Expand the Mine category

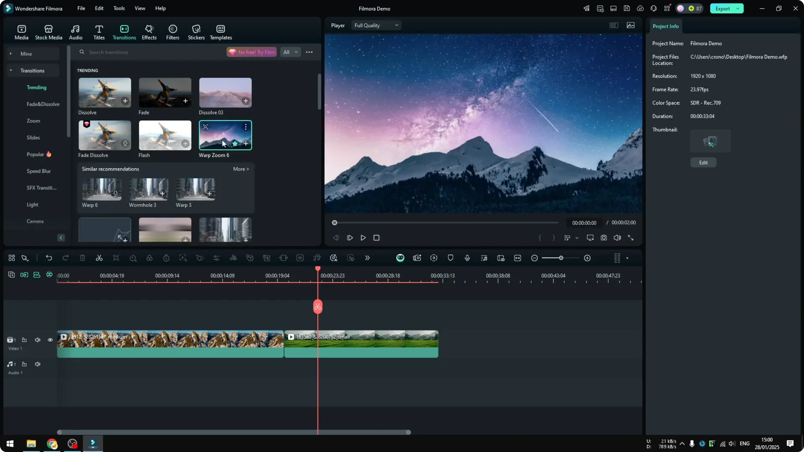coord(11,54)
